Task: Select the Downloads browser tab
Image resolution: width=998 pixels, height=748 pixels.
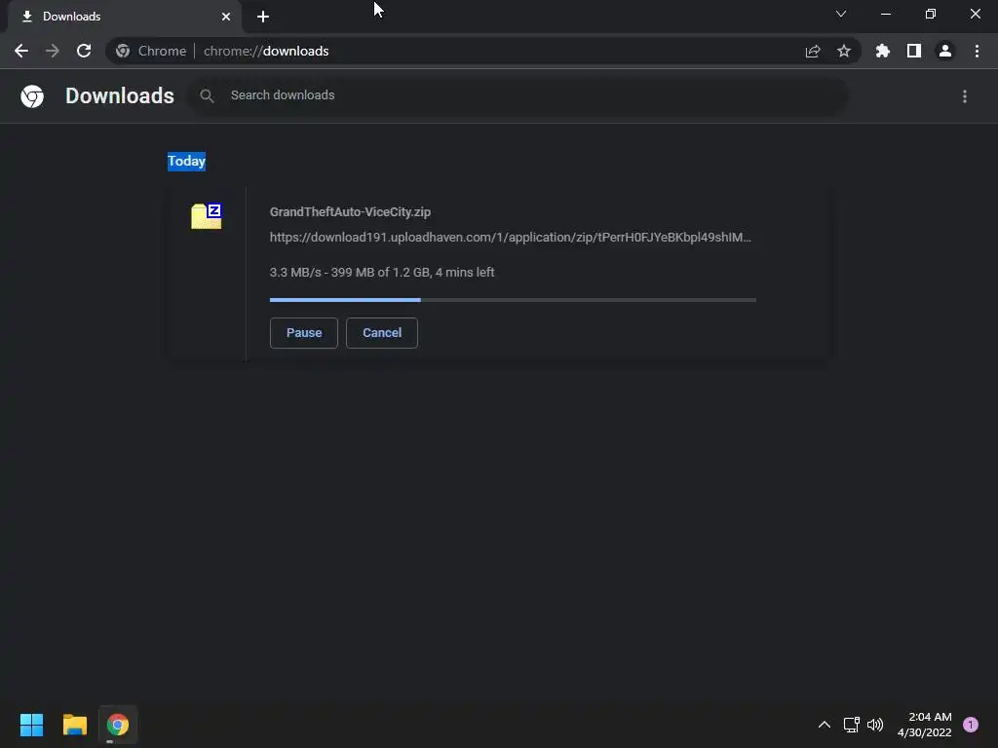Action: pyautogui.click(x=124, y=17)
